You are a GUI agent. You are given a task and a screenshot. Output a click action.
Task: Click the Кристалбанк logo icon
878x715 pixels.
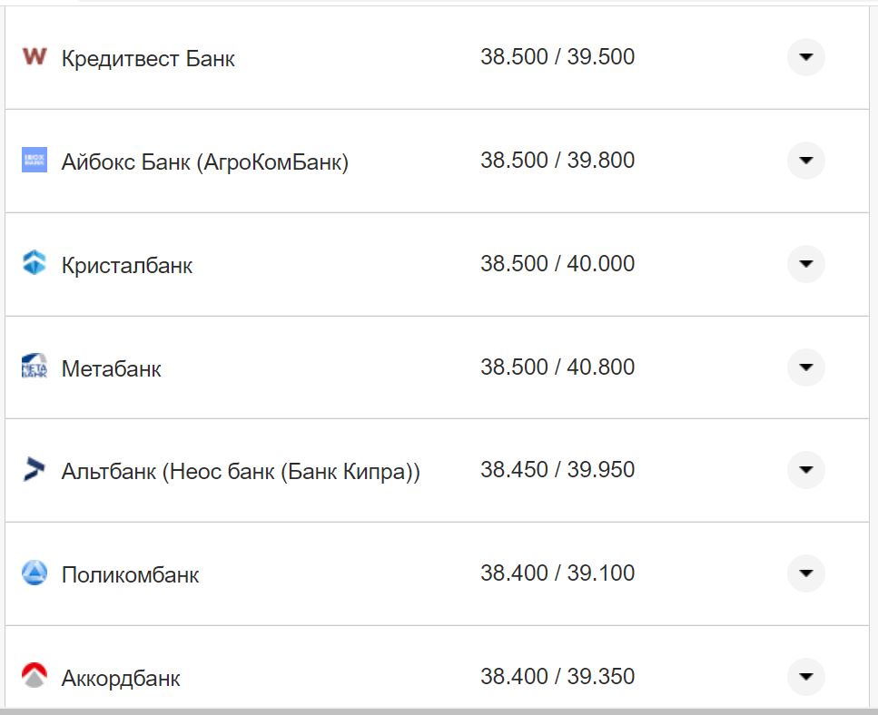tap(34, 264)
